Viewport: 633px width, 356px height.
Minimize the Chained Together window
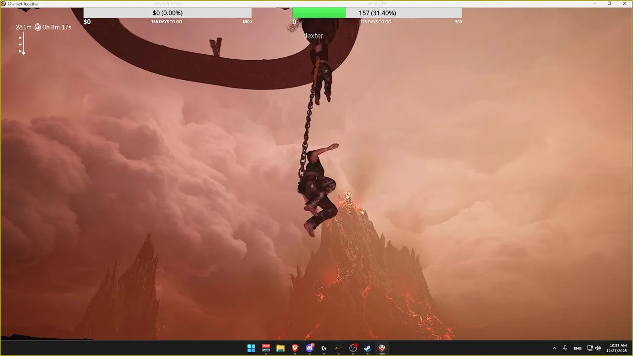point(595,3)
